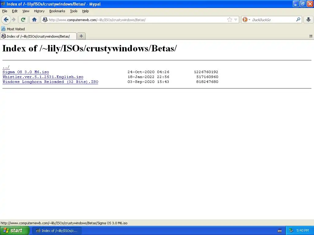
Task: Click the network tray icon
Action: pyautogui.click(x=291, y=231)
